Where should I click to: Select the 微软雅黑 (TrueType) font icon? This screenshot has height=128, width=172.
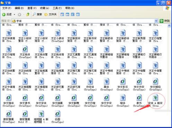tap(9, 114)
